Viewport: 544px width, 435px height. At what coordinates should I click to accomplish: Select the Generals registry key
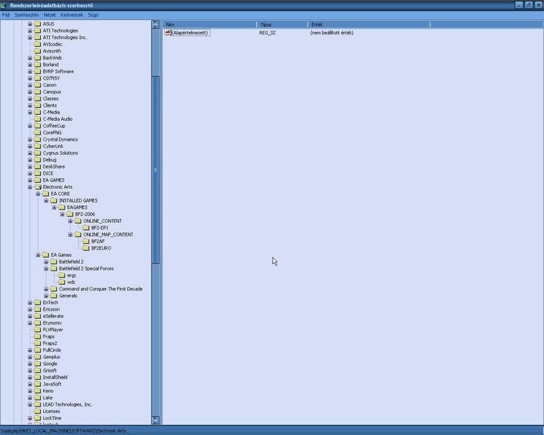click(68, 296)
